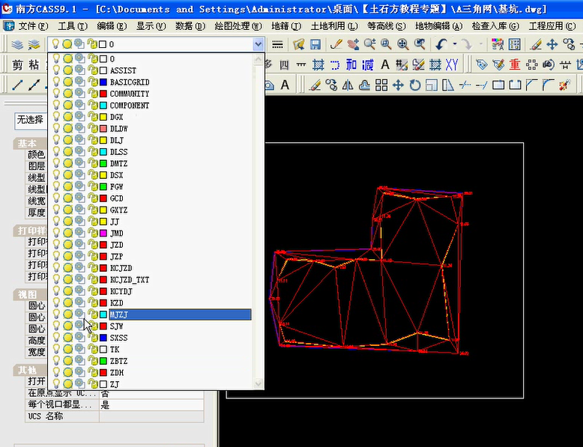Freeze the JMD layer sun icon
This screenshot has width=583, height=447.
67,234
